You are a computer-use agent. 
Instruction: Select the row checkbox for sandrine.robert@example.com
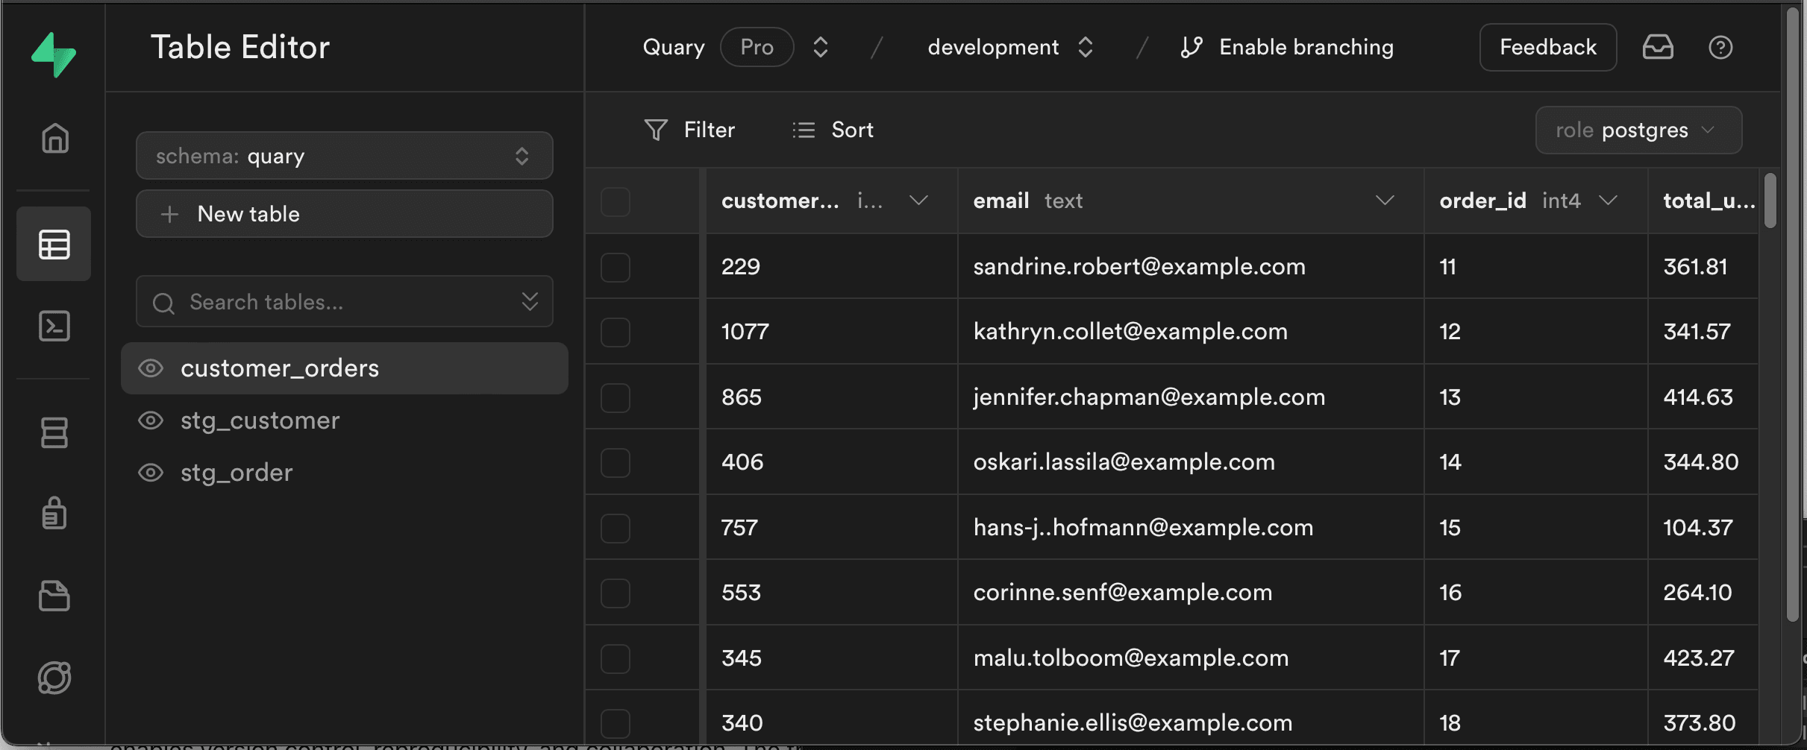616,267
